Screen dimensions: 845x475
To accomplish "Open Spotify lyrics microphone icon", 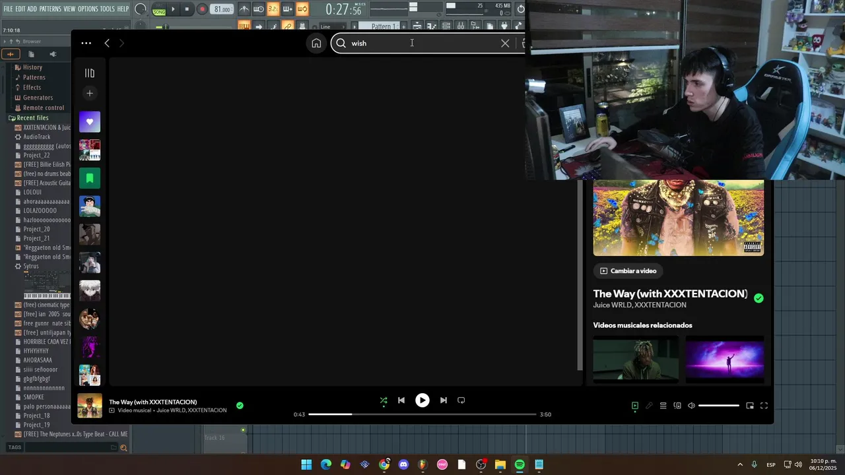I will [649, 406].
